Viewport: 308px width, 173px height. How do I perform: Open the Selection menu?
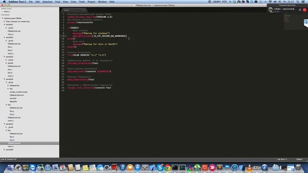(48, 1)
